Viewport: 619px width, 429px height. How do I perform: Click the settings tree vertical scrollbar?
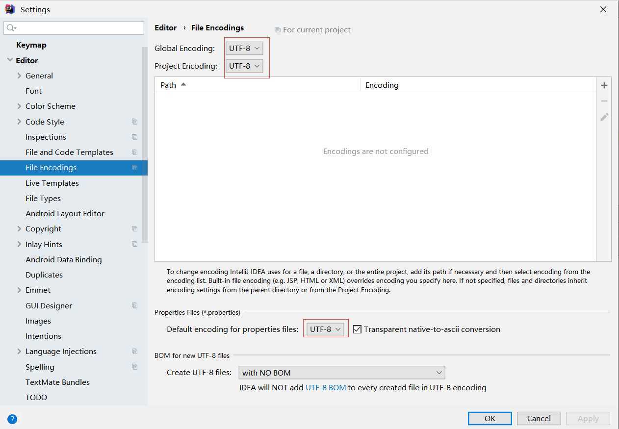click(145, 145)
